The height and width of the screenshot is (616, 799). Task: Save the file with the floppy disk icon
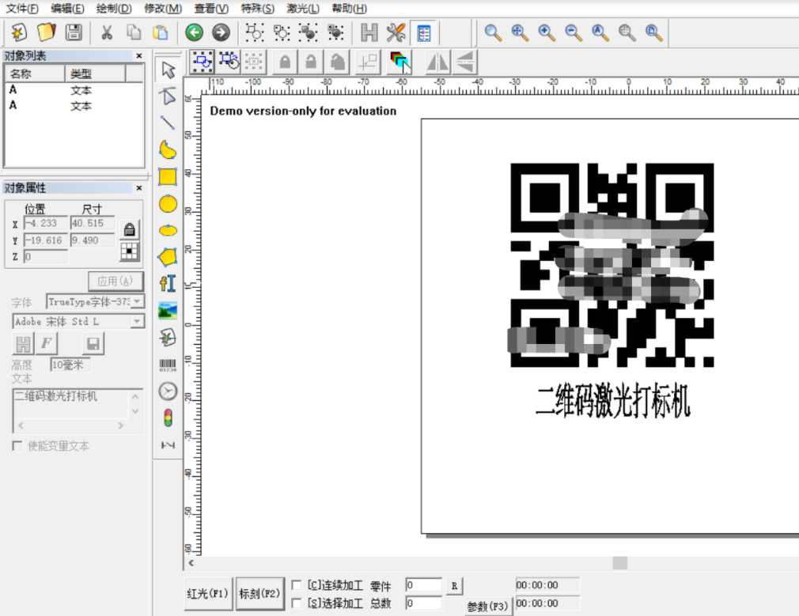[74, 32]
